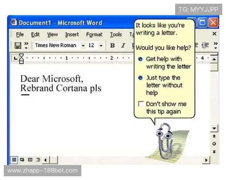The image size is (226, 180).
Task: Open the Times New Roman font dropdown
Action: point(83,45)
